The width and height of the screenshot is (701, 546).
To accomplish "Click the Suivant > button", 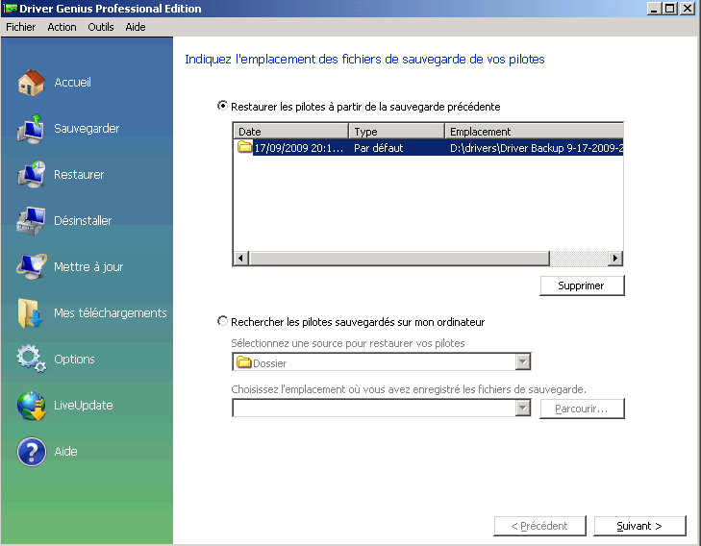I will (x=639, y=526).
